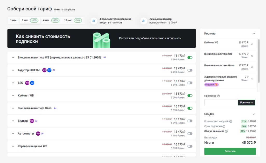Screen dimensions: 266x163
Task: Enable the Аудитор SKU 360 toggle
Action: pos(190,70)
